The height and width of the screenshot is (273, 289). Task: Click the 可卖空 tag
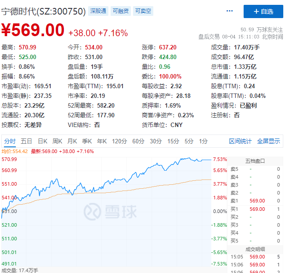pyautogui.click(x=143, y=11)
